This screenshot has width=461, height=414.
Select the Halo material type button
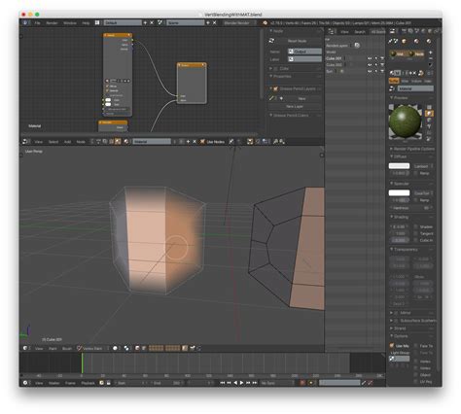pyautogui.click(x=428, y=81)
